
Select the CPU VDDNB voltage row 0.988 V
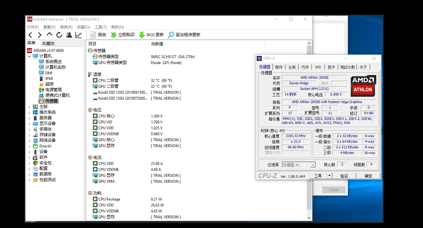coord(196,134)
